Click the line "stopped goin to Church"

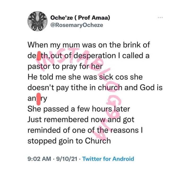(69, 141)
